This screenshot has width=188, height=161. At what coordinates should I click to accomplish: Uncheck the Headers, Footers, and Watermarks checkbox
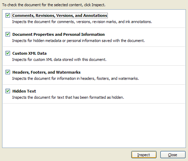coord(8,72)
